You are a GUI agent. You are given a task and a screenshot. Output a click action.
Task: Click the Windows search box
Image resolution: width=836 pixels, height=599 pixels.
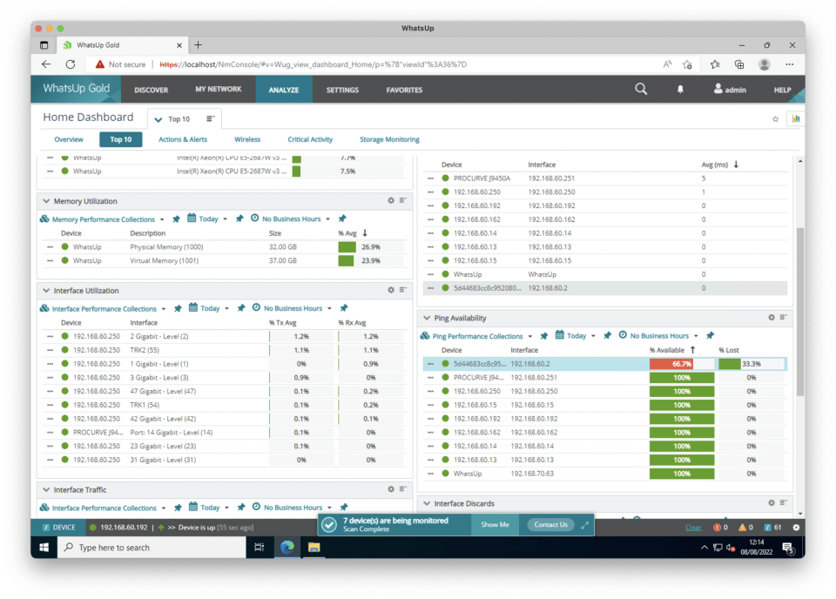click(152, 548)
